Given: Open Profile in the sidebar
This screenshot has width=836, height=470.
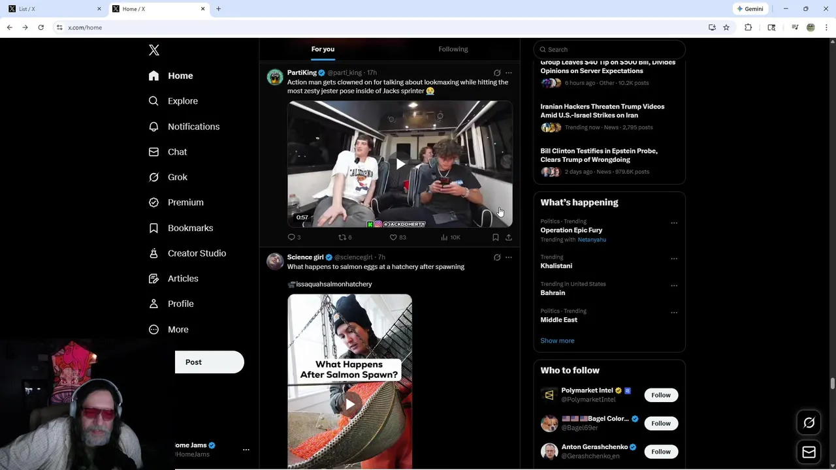Looking at the screenshot, I should 170,304.
